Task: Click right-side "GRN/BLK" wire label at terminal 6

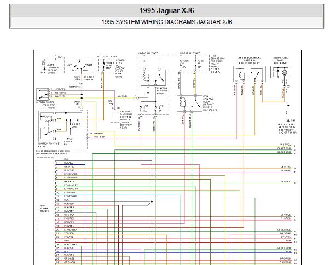Action: (x=285, y=181)
